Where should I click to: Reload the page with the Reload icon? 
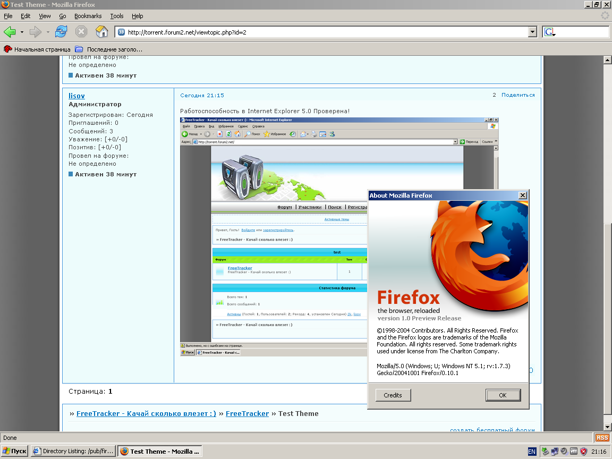tap(61, 32)
